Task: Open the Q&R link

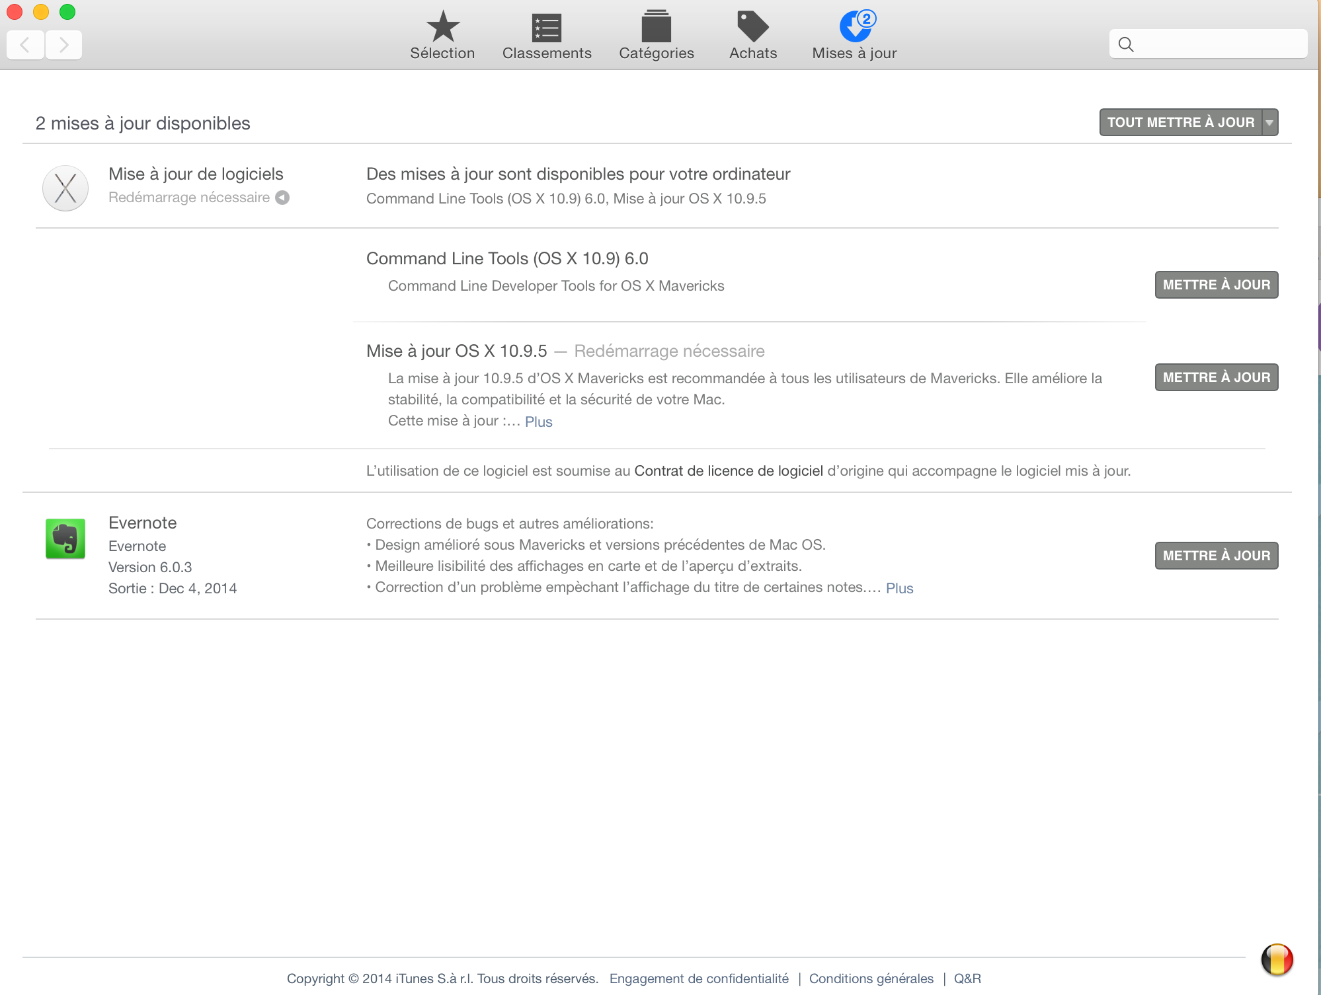Action: 967,978
